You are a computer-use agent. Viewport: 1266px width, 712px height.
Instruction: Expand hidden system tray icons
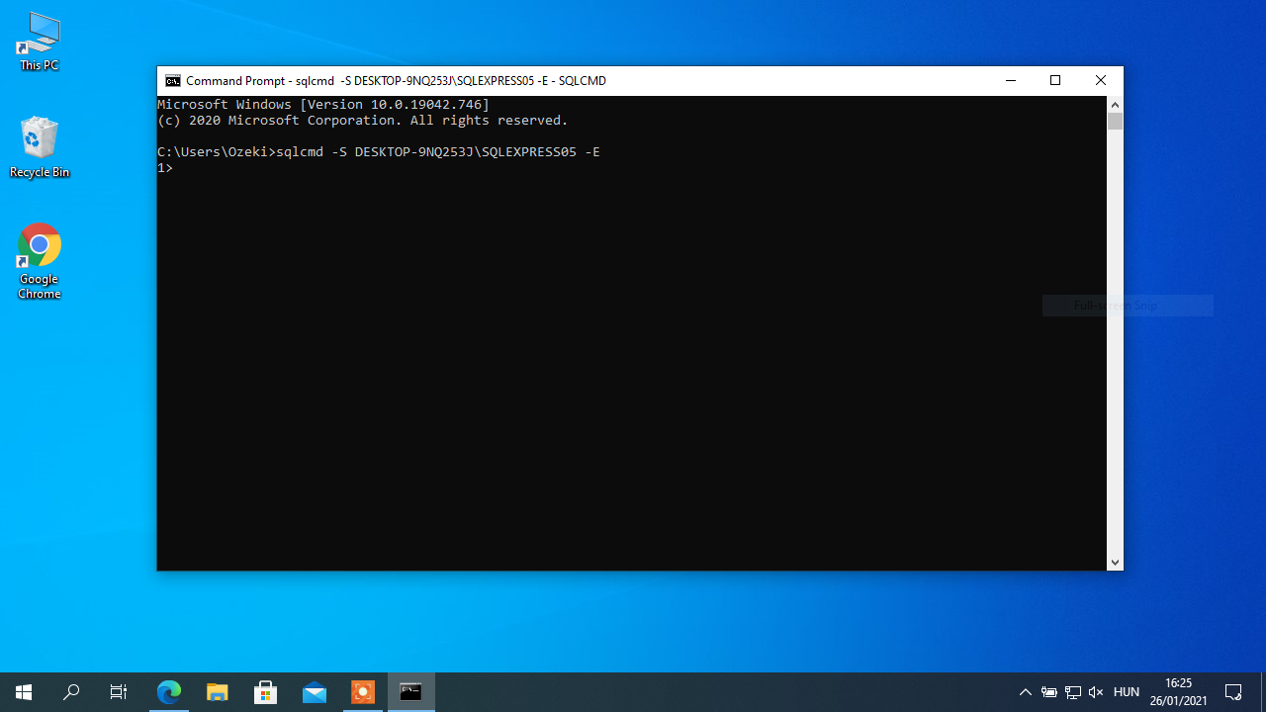[1025, 691]
